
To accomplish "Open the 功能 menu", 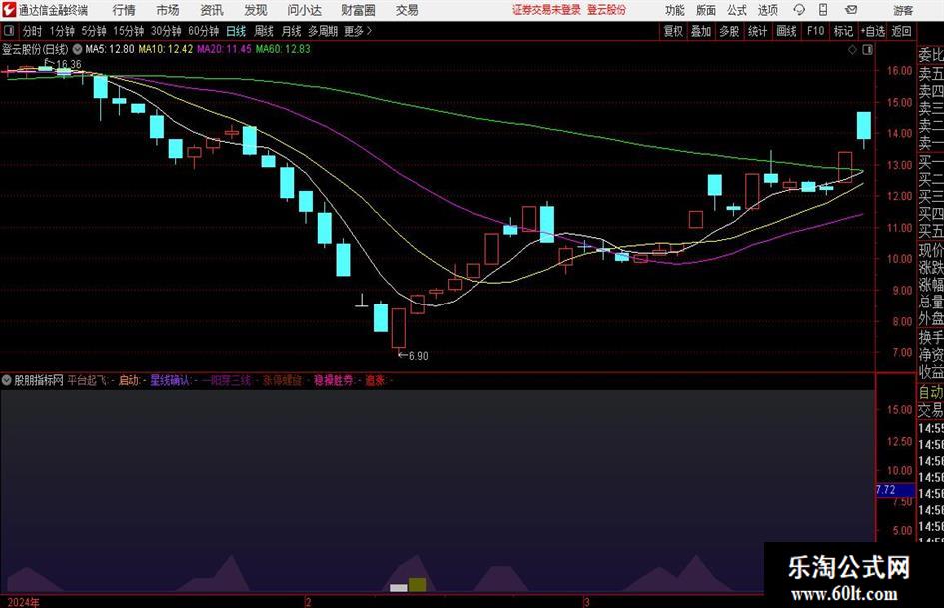I will click(675, 10).
